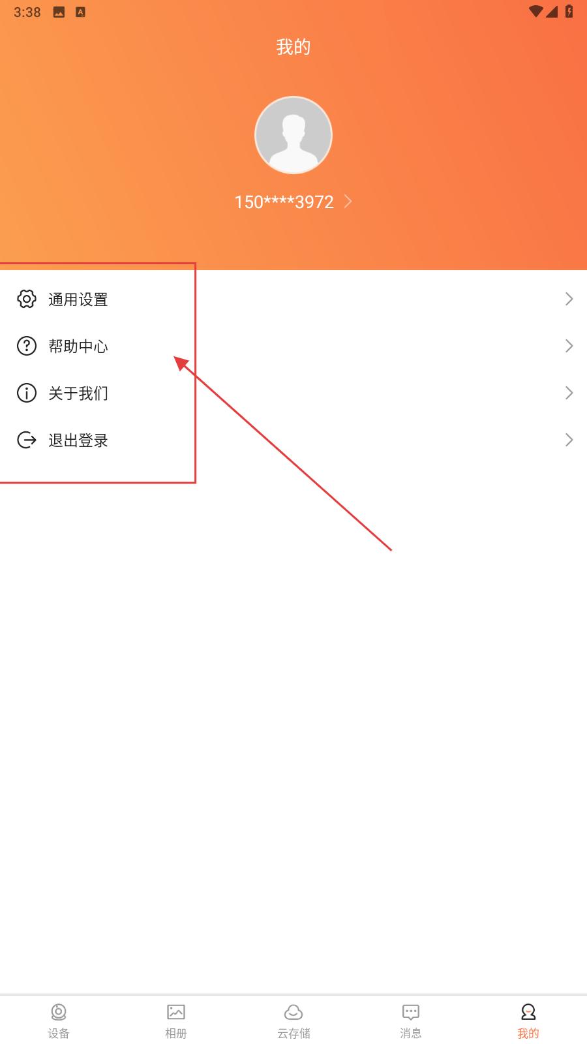This screenshot has height=1044, width=587.
Task: Expand 帮助中心 using its right chevron
Action: pos(569,346)
